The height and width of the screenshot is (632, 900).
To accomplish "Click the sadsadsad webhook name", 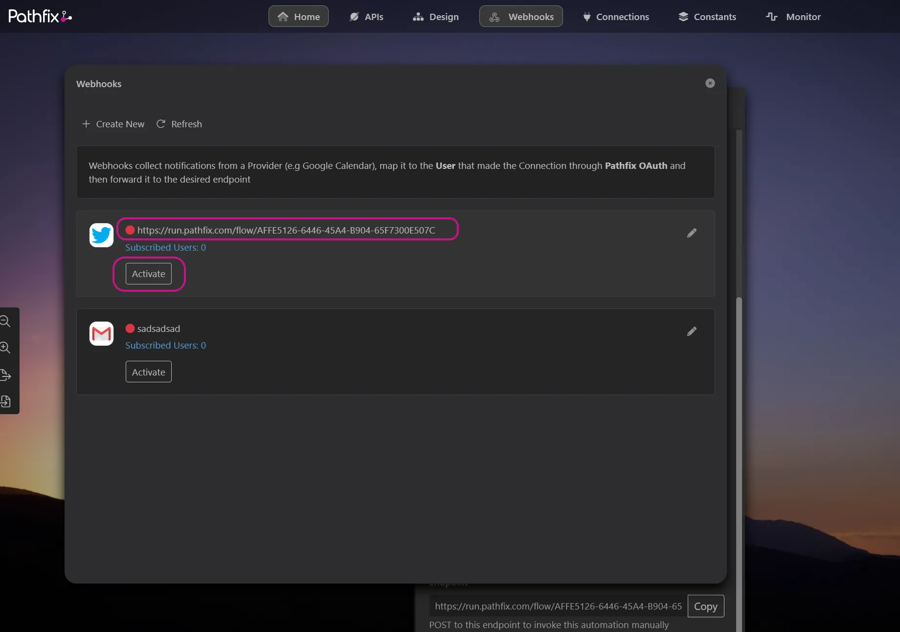I will [x=158, y=328].
